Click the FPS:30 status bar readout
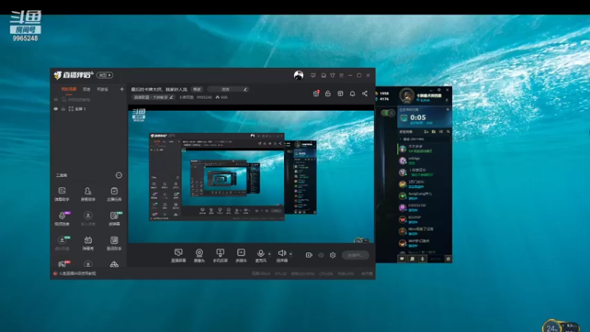Viewport: 590px width, 332px height. tap(281, 274)
